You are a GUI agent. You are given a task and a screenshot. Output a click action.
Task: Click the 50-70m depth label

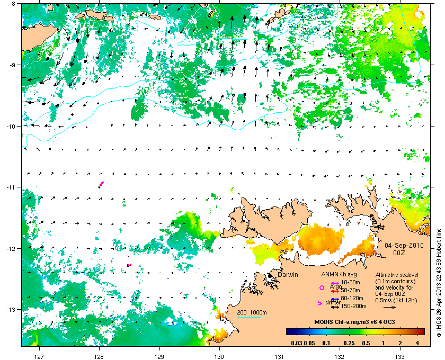[x=351, y=290]
